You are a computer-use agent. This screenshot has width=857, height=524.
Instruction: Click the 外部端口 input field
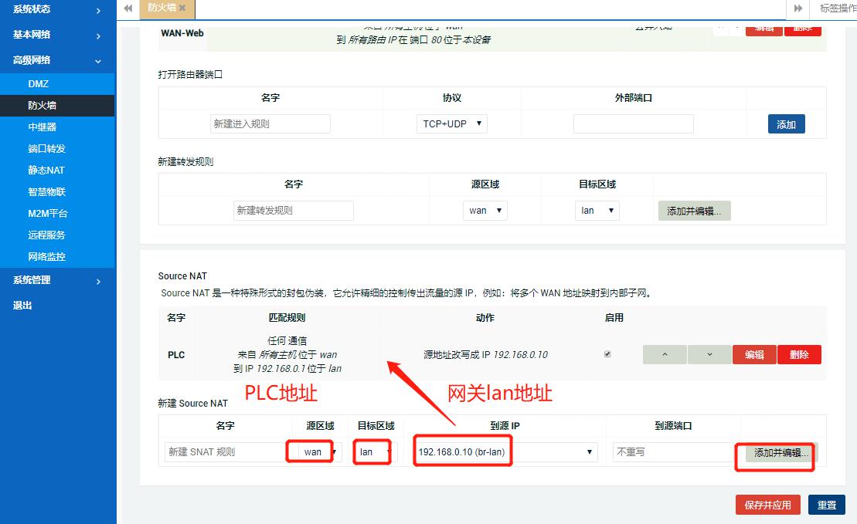coord(633,123)
